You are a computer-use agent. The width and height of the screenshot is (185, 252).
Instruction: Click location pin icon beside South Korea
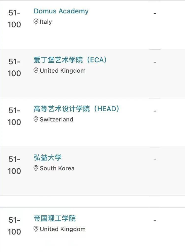36,168
